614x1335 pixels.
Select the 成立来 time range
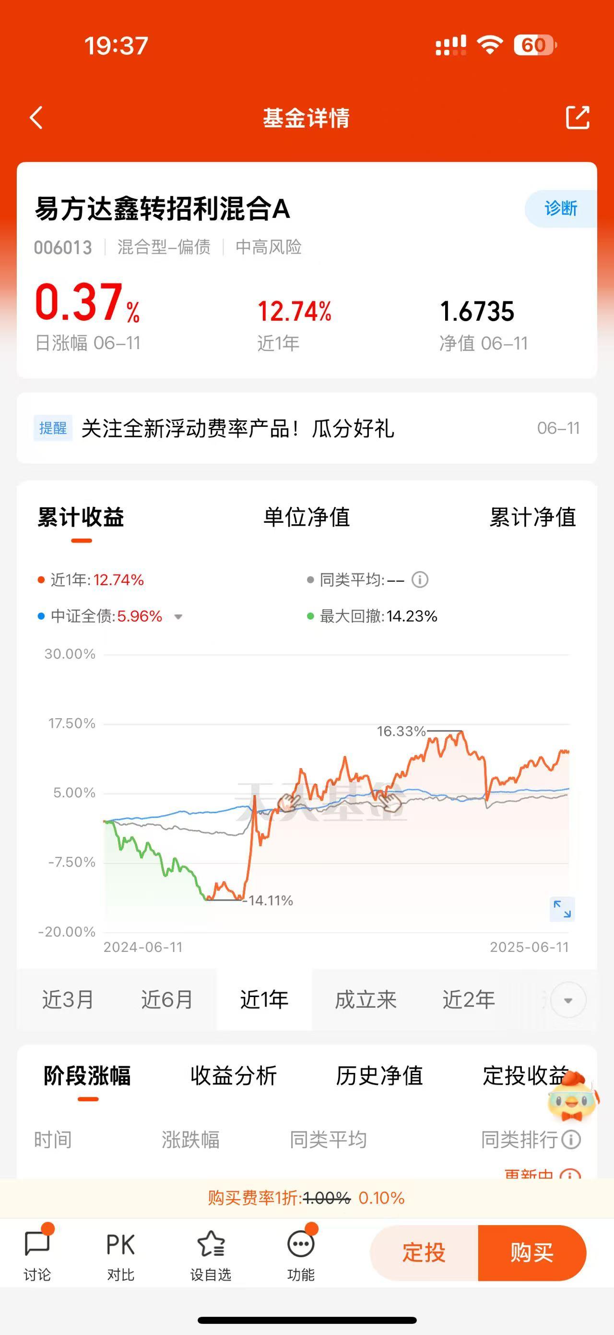(x=366, y=1000)
